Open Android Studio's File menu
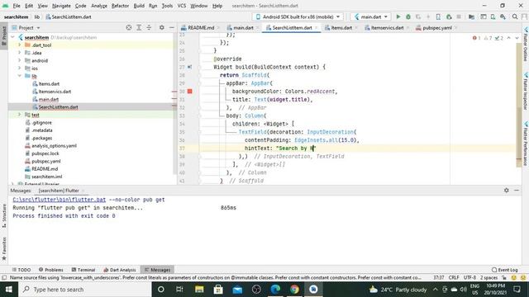This screenshot has width=529, height=297. 17,6
